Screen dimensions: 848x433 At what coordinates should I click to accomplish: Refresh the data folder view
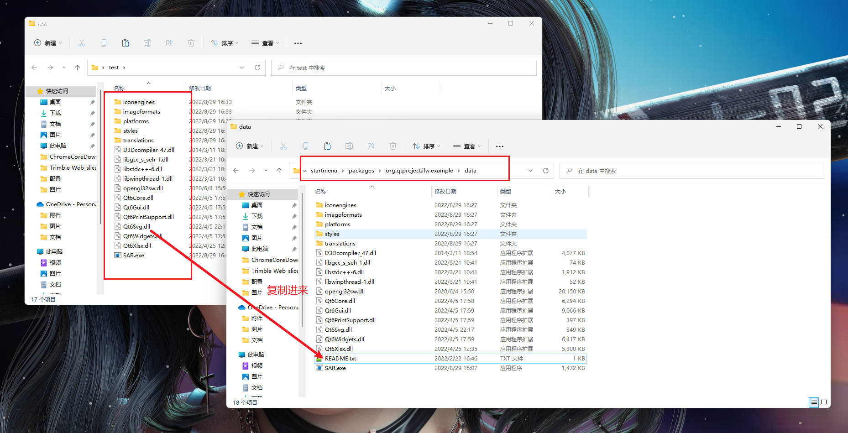[545, 171]
